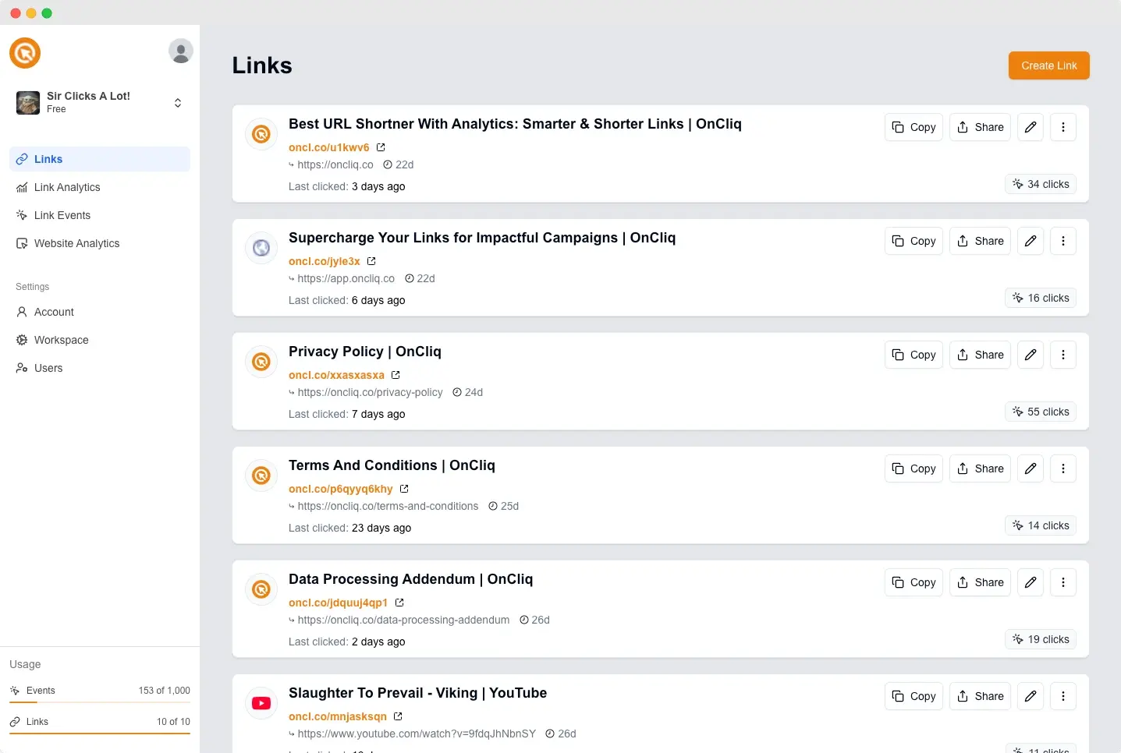Open oncl.co/xxasxasxa short link
This screenshot has height=753, width=1121.
click(336, 375)
